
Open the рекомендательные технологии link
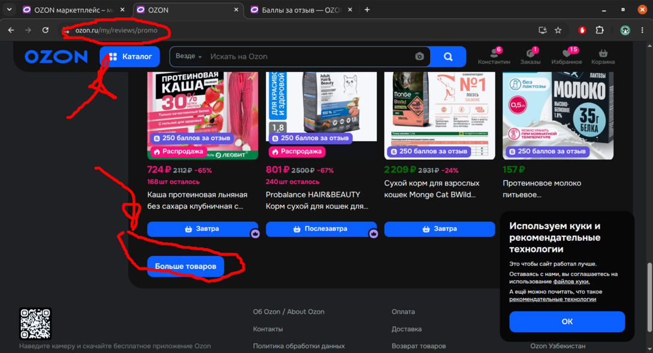pos(552,299)
